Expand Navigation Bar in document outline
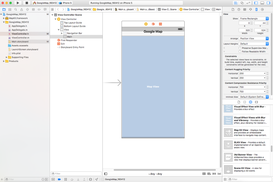This screenshot has height=182, width=273. 62,33
